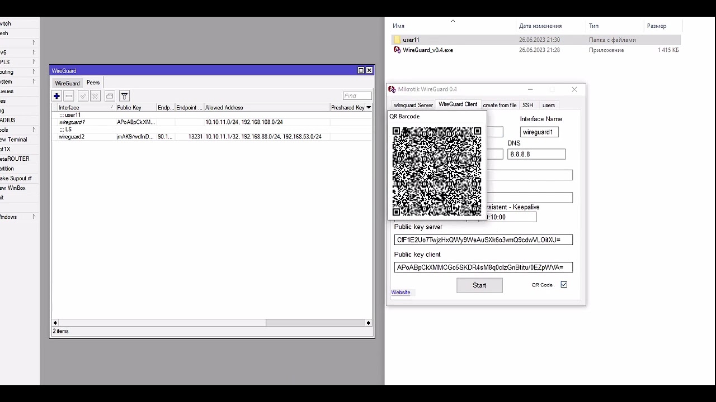Click the Public key server field

483,240
